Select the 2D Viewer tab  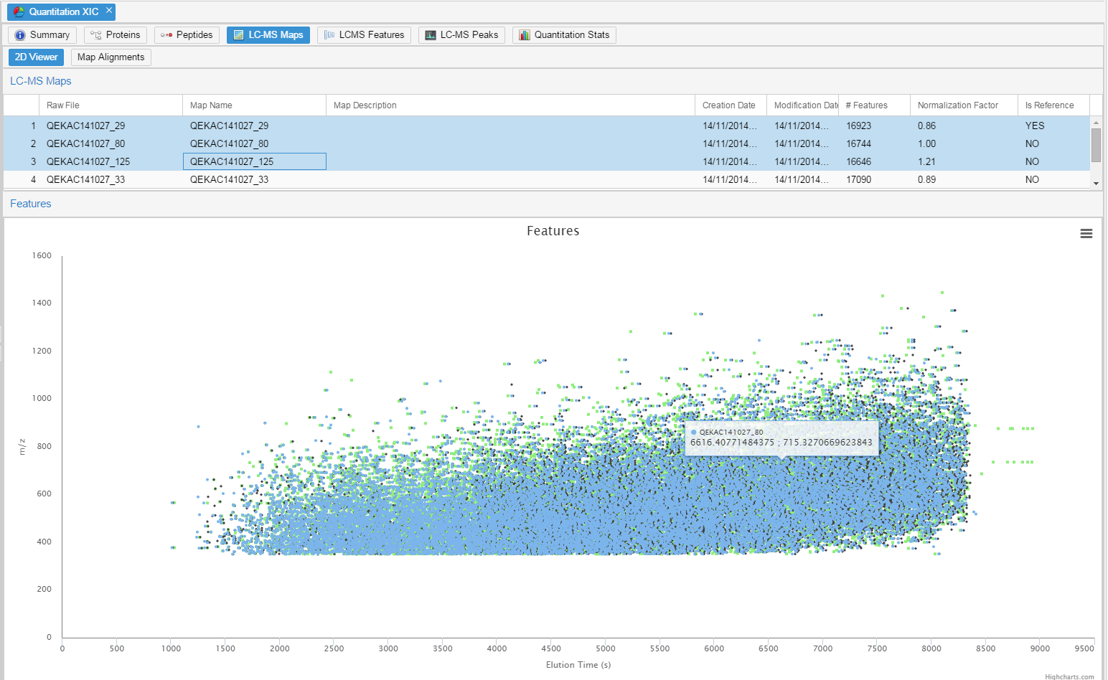pyautogui.click(x=36, y=57)
